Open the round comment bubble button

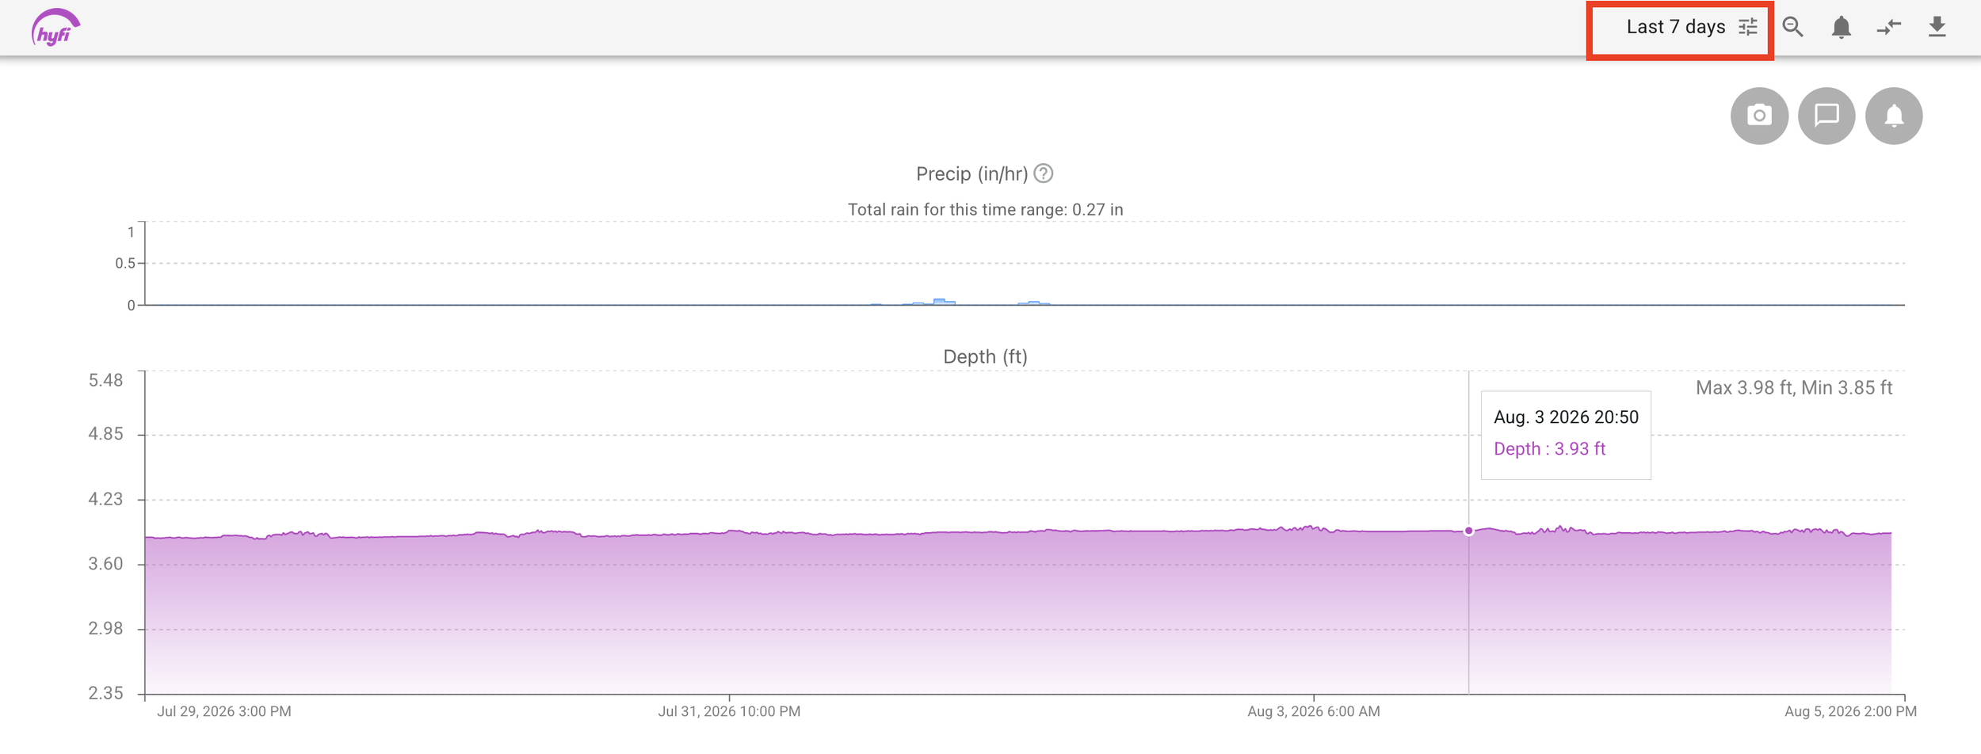tap(1826, 116)
